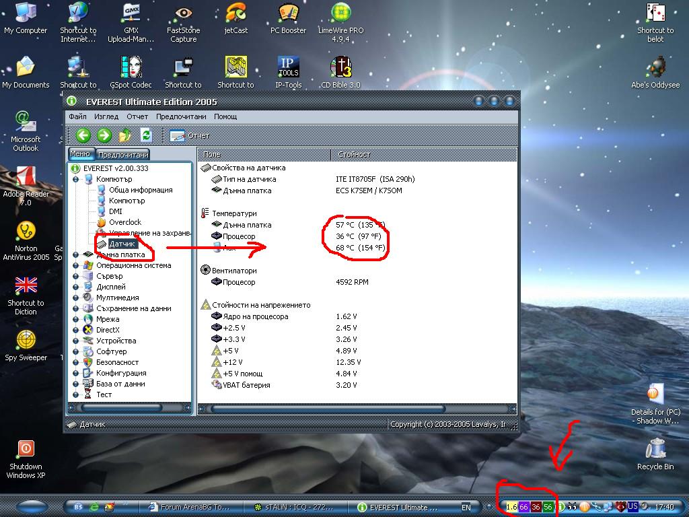Select База от данни tree item

(x=120, y=384)
